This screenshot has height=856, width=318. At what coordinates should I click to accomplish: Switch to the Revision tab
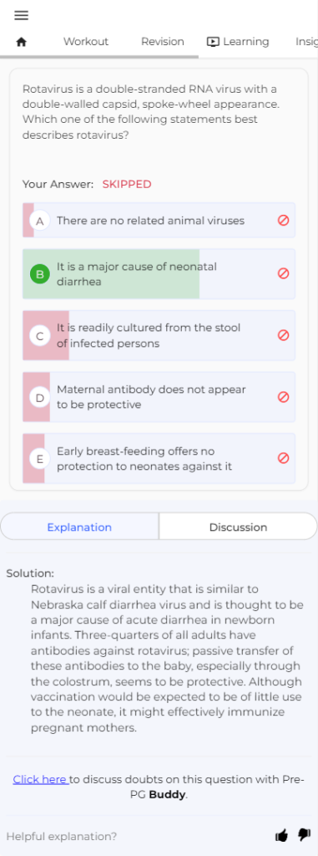163,42
